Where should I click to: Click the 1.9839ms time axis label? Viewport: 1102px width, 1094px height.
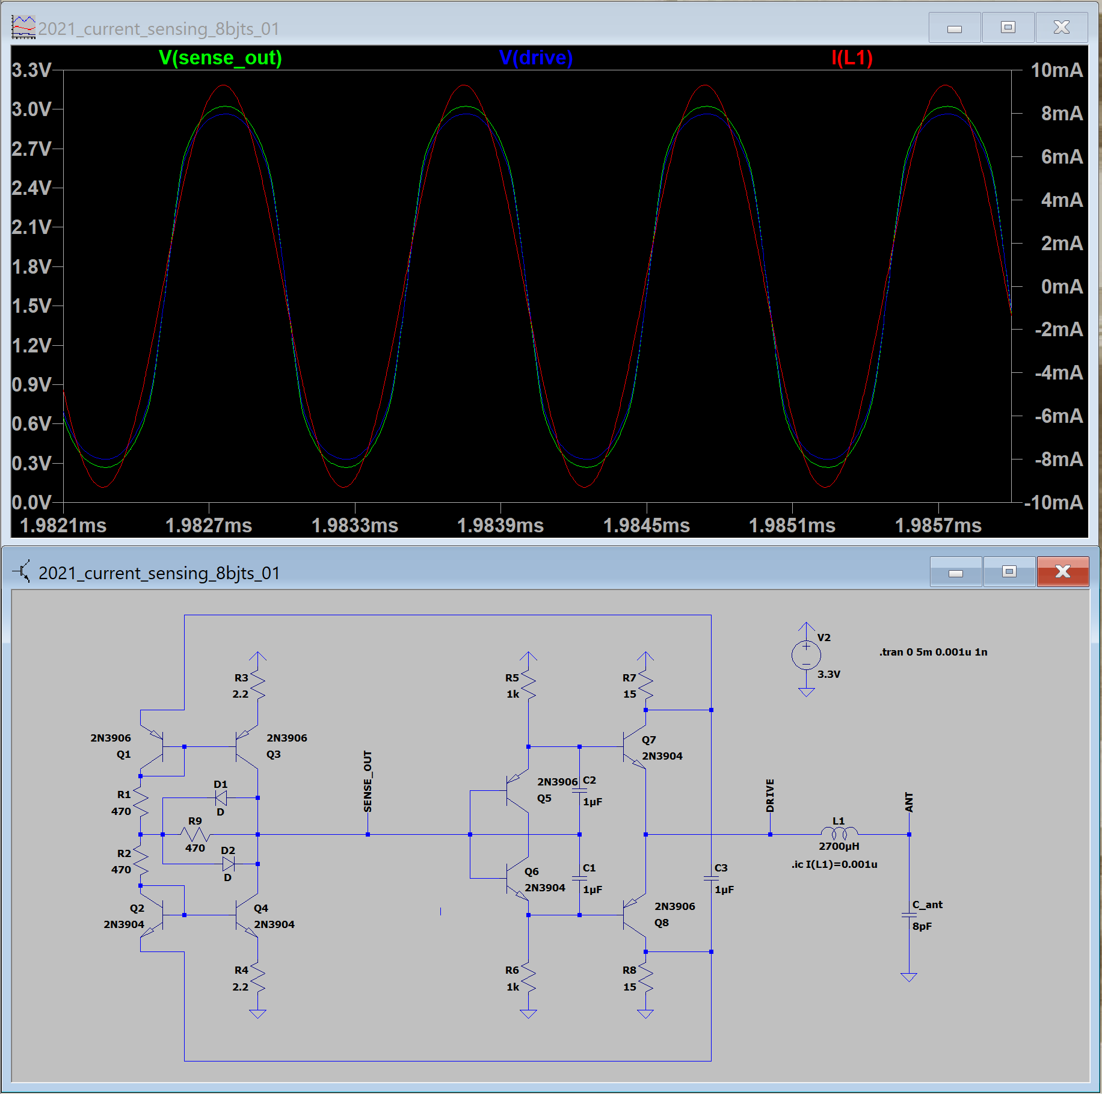500,526
